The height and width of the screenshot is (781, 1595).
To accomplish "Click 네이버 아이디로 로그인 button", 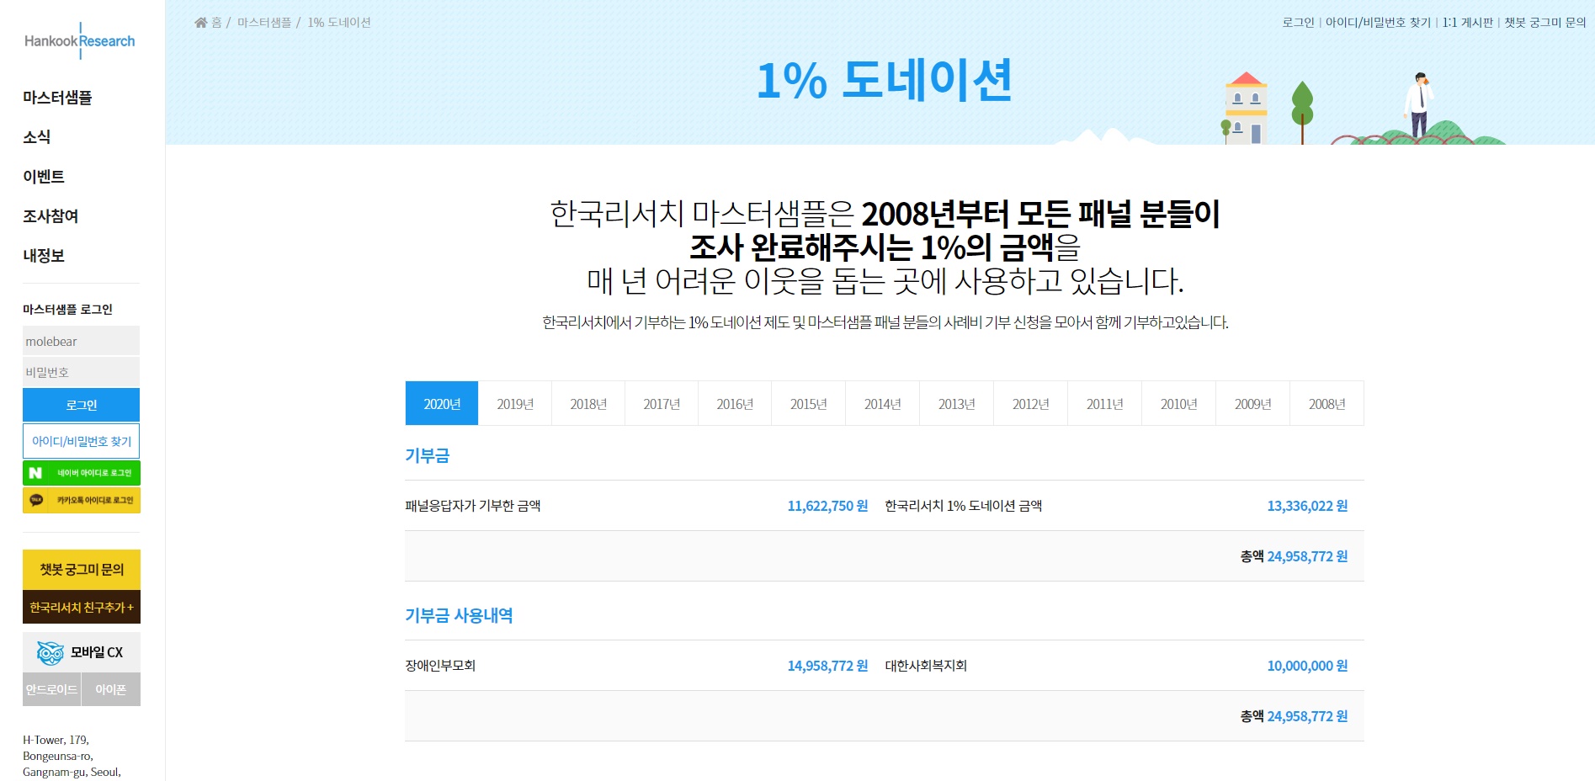I will (x=82, y=473).
